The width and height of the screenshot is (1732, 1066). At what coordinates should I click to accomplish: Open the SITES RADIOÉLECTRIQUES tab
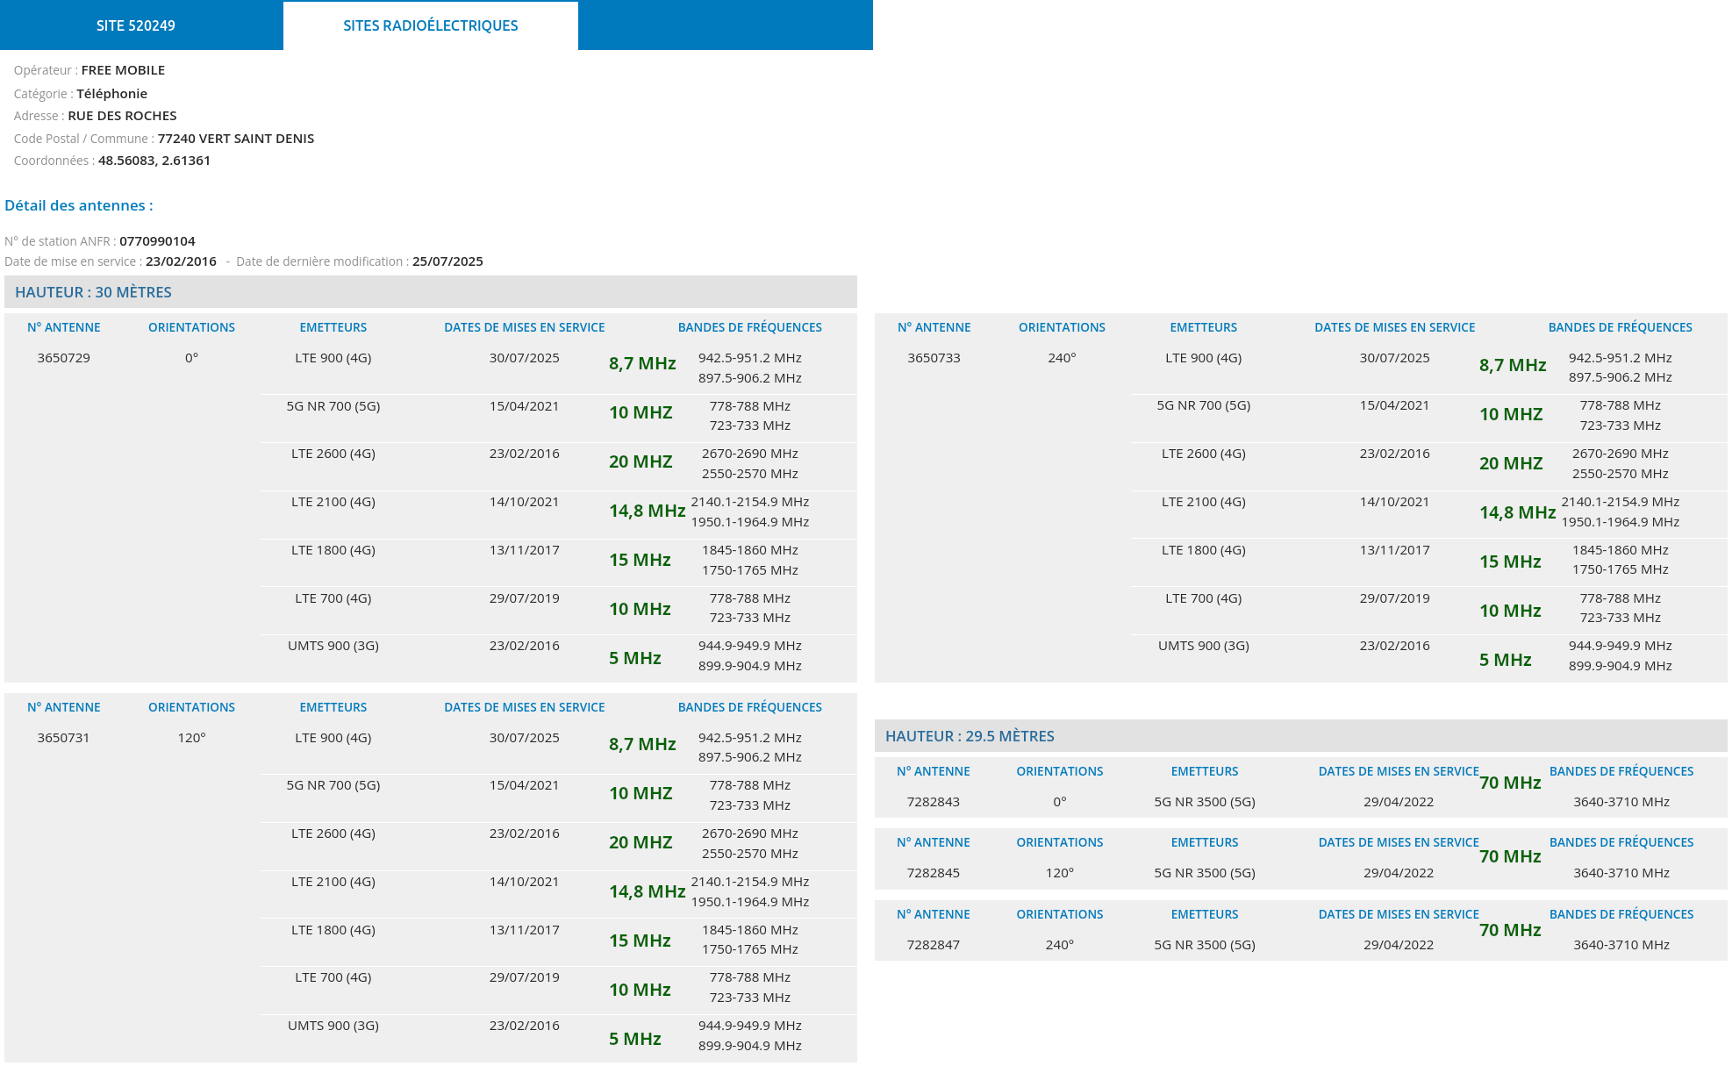430,25
